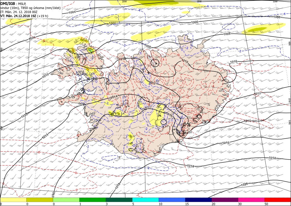
Task: Click the 'VT: Mán. 24.12.2018 19Z (+19 h)' line
Action: click(x=24, y=16)
